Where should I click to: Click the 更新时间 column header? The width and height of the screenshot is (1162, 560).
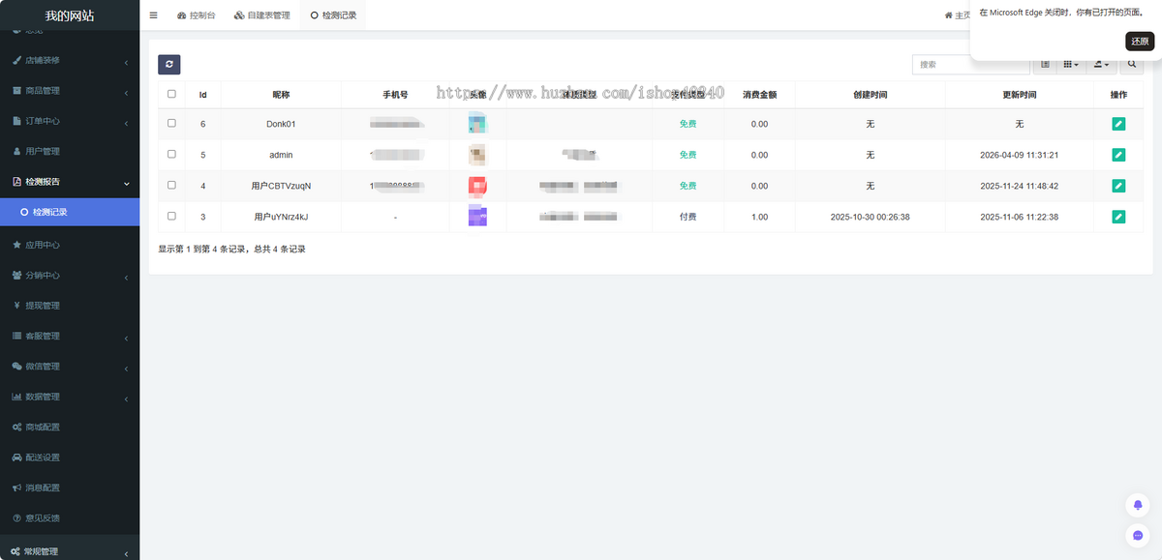(1020, 95)
